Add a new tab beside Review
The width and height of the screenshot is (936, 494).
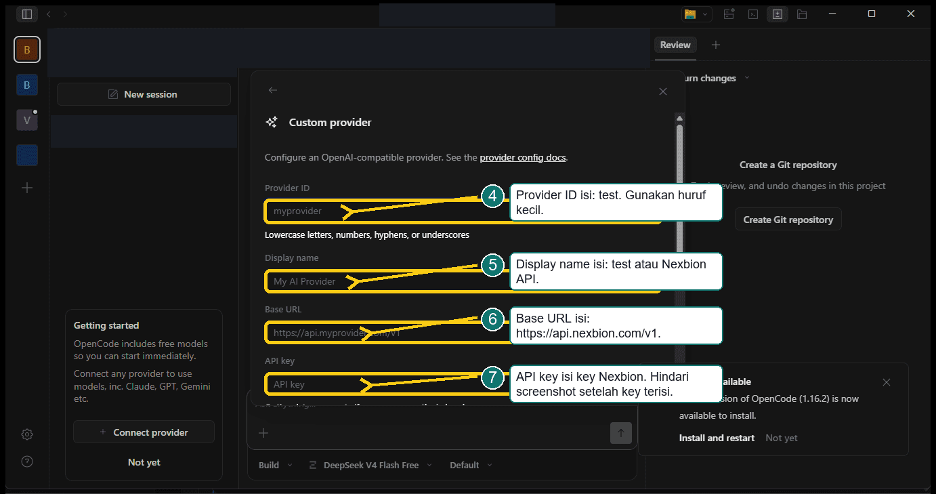pyautogui.click(x=716, y=45)
